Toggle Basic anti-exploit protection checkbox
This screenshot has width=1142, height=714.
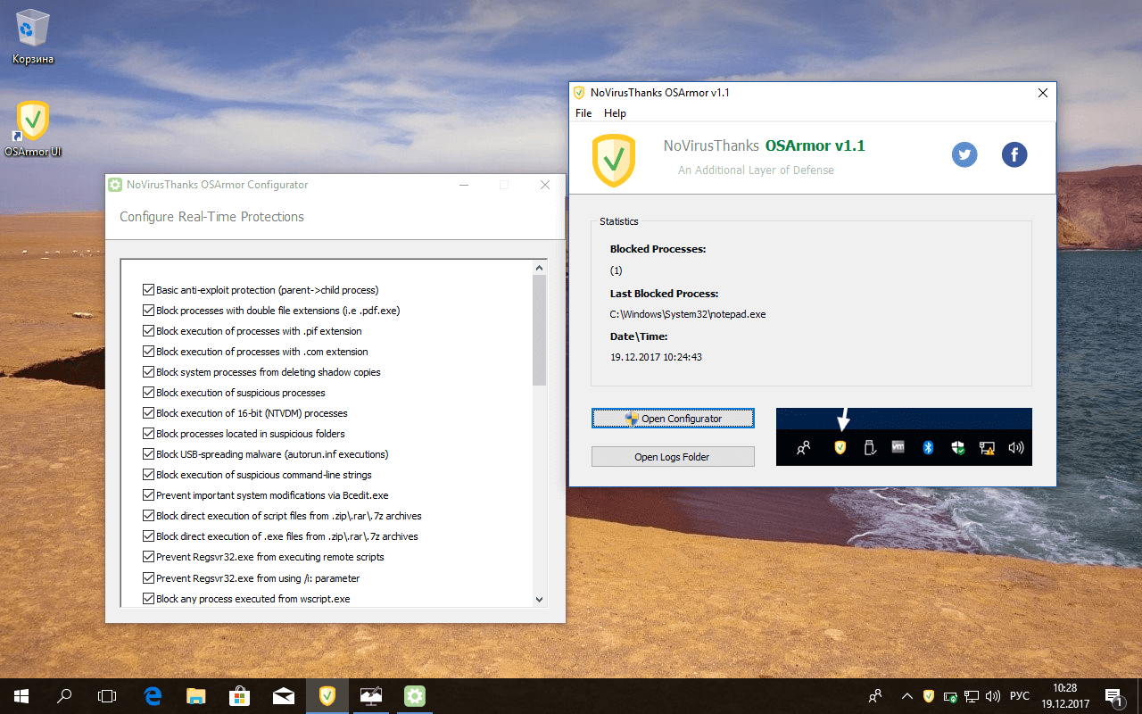149,290
